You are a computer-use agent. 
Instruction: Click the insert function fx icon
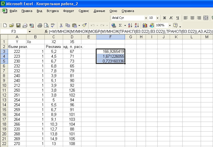46,31
